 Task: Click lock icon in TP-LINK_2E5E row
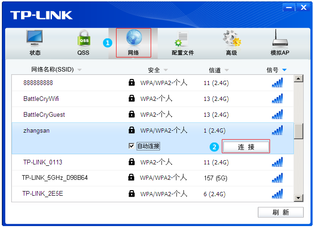point(131,193)
